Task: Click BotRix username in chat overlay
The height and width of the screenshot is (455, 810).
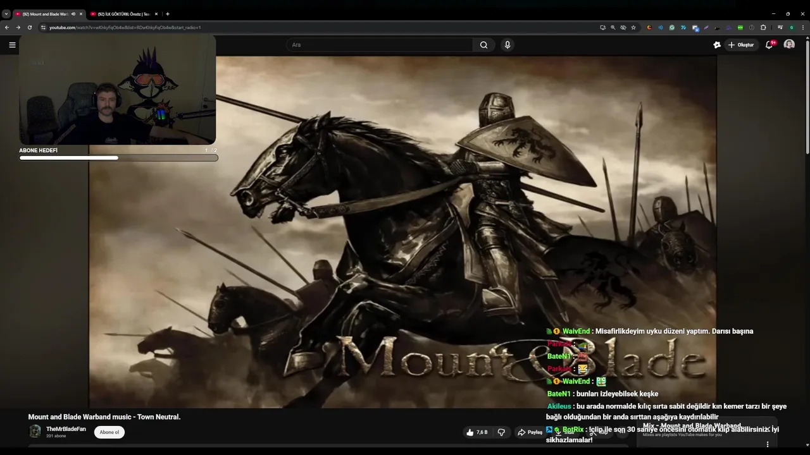Action: click(x=573, y=430)
